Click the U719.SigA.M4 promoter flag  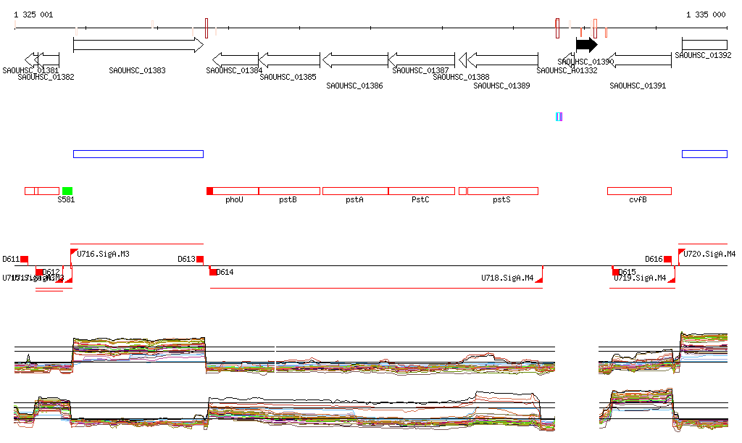671,280
